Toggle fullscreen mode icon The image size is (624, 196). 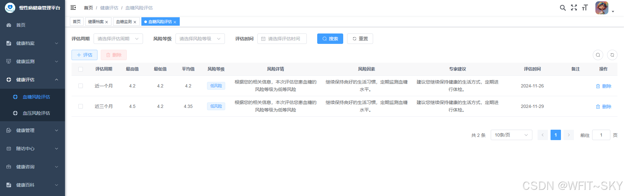tap(574, 7)
